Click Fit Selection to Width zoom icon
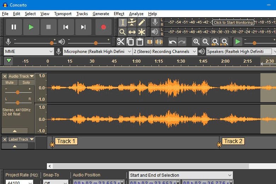This screenshot has height=184, width=276. click(215, 42)
